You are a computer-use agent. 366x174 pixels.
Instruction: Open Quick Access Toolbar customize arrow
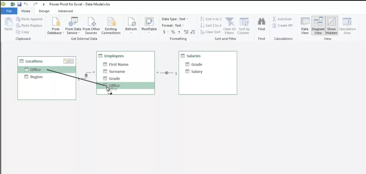(43, 4)
